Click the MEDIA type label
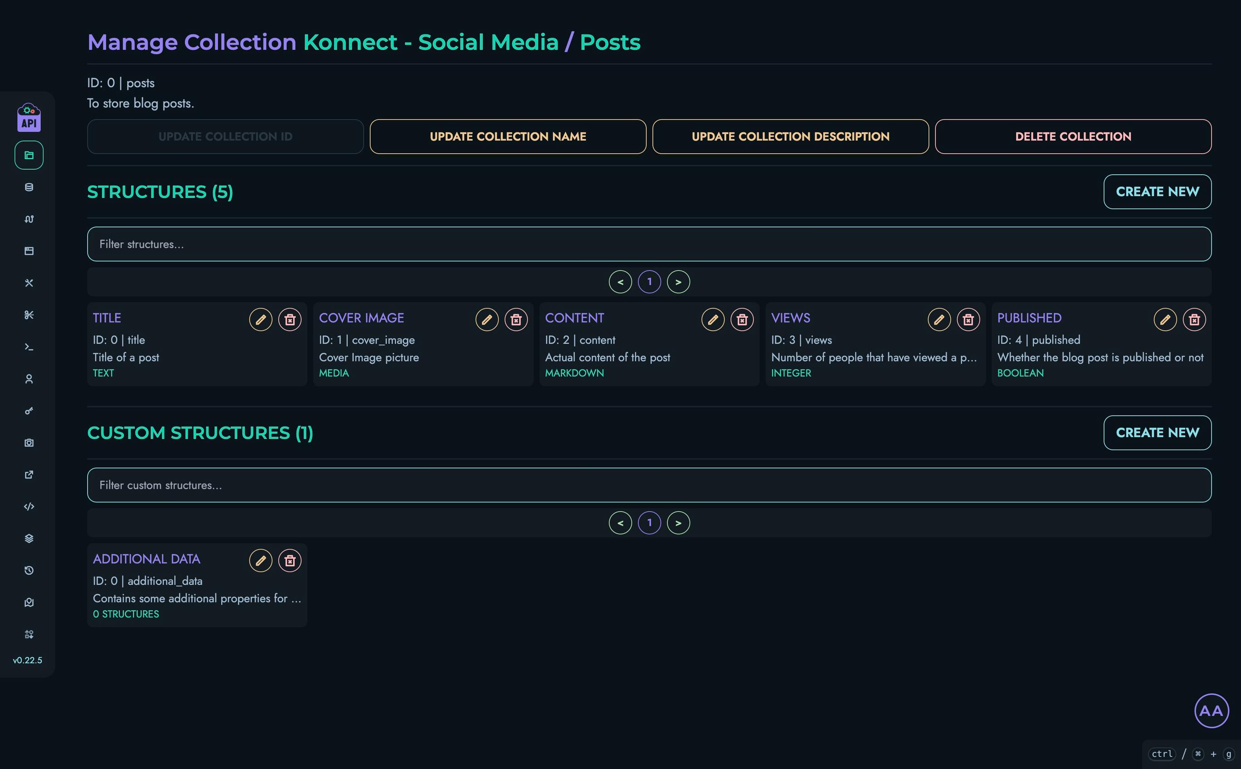The image size is (1241, 769). coord(334,373)
